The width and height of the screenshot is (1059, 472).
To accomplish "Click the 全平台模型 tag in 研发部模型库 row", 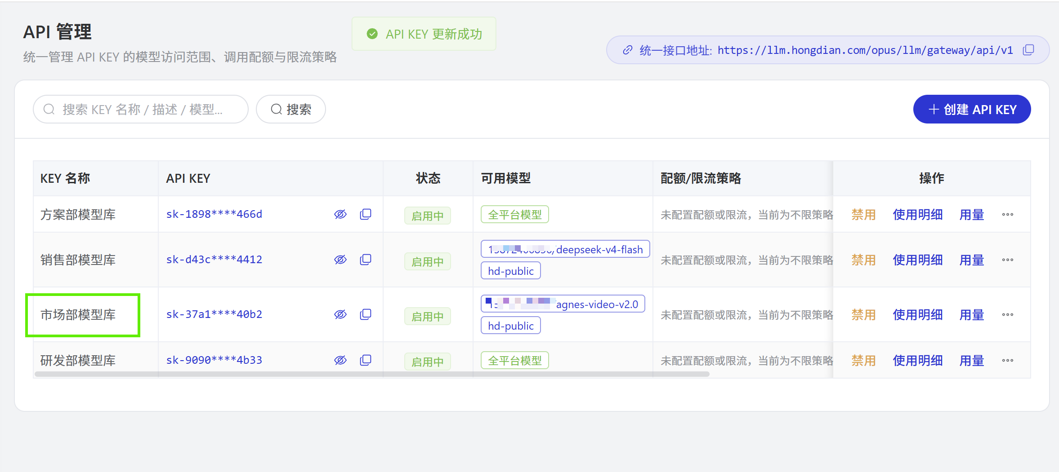I will (515, 360).
